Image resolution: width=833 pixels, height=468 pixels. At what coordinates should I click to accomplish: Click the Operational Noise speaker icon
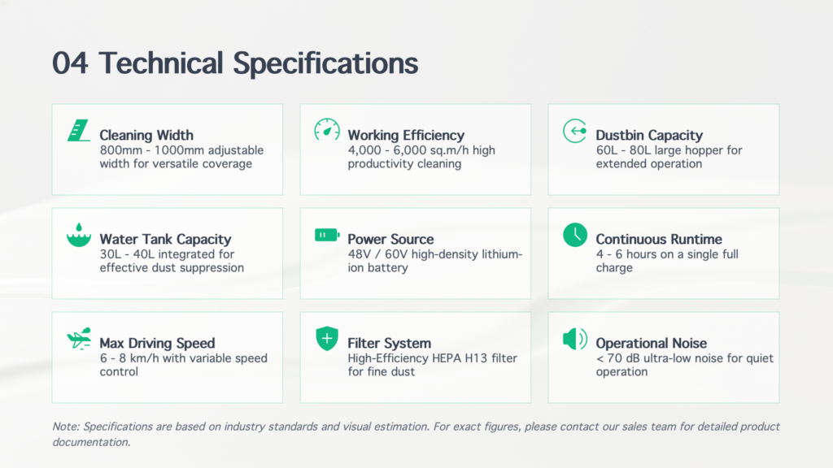tap(575, 339)
